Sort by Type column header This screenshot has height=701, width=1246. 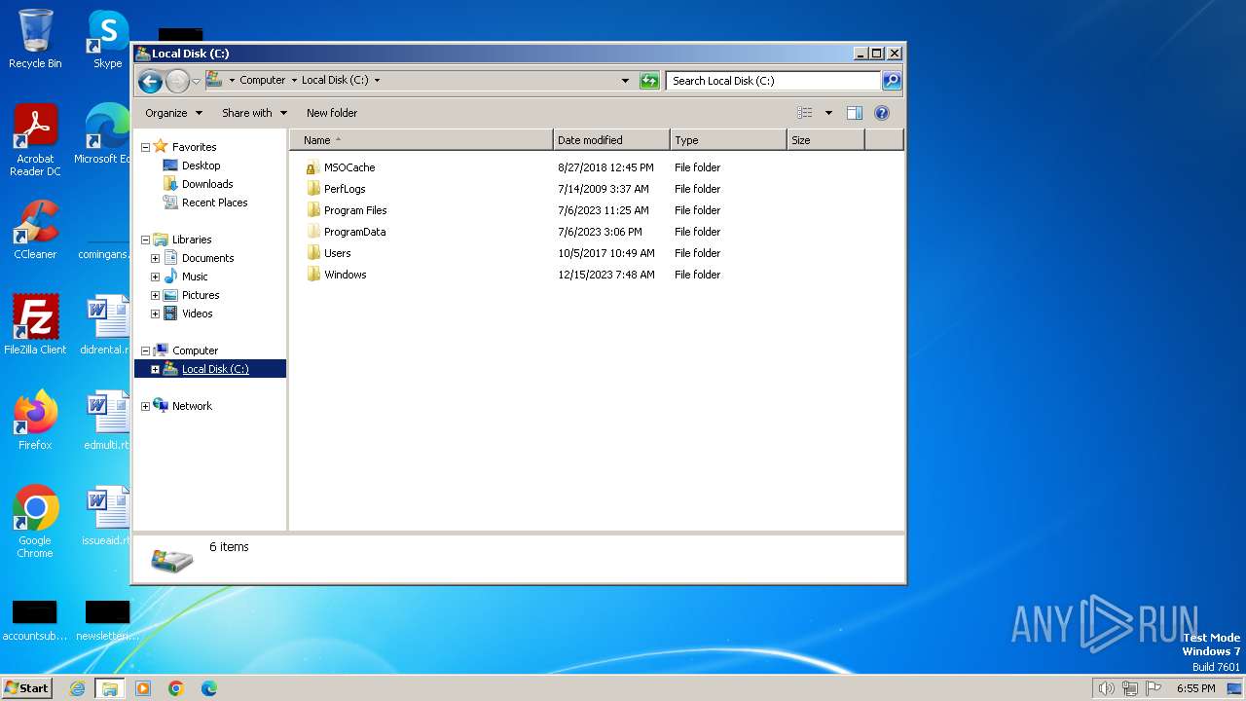coord(728,140)
